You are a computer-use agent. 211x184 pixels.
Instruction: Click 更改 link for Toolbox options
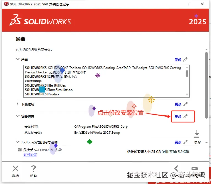(x=178, y=142)
